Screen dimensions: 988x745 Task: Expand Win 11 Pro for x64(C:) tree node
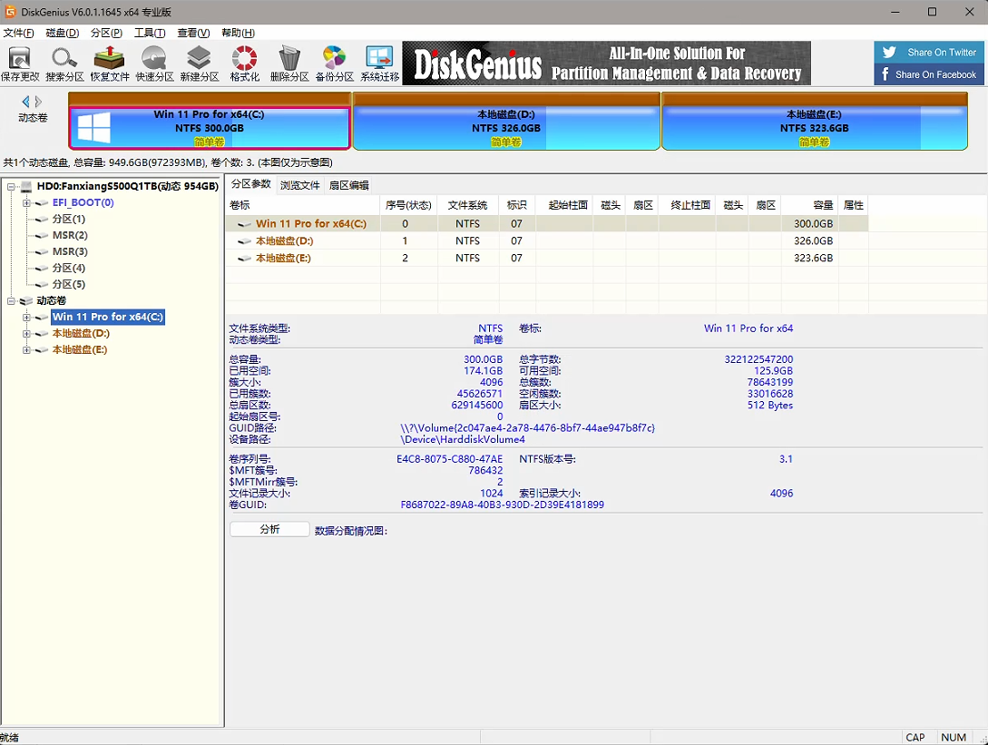point(26,317)
